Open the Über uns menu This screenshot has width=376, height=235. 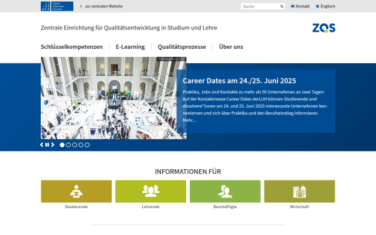[x=231, y=47]
